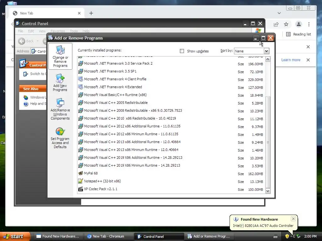This screenshot has width=322, height=241.
Task: Open the Sort by Name dropdown
Action: click(266, 51)
